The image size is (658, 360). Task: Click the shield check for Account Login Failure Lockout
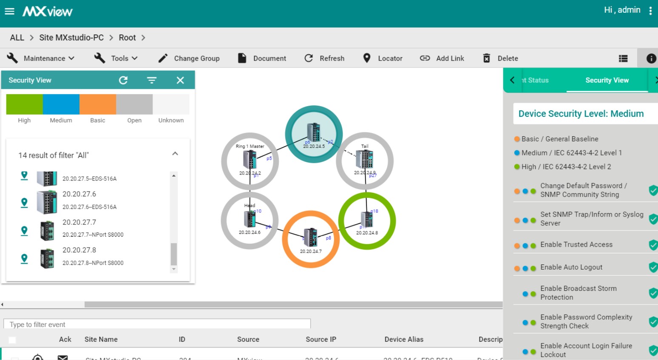click(653, 350)
